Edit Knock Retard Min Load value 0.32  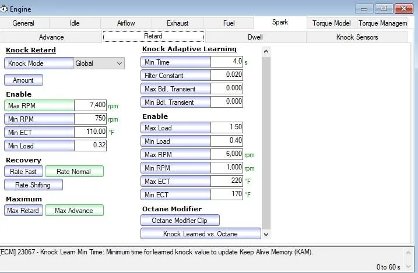(x=90, y=146)
